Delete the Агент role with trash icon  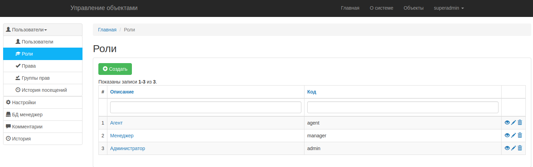pyautogui.click(x=520, y=122)
